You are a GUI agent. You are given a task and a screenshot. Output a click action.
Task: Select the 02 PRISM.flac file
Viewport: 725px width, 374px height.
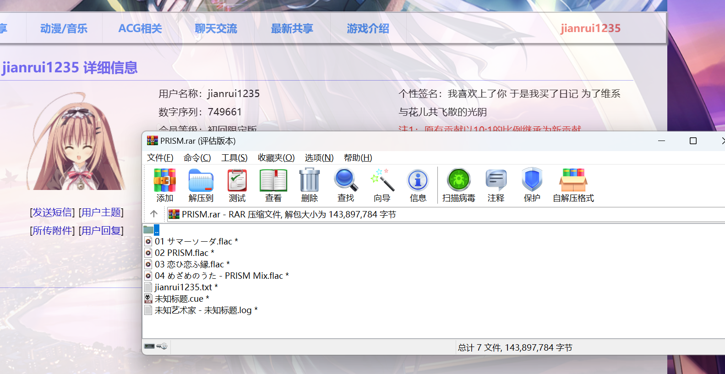point(181,253)
